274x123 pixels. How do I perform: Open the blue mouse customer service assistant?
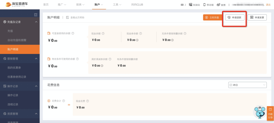pos(260,112)
